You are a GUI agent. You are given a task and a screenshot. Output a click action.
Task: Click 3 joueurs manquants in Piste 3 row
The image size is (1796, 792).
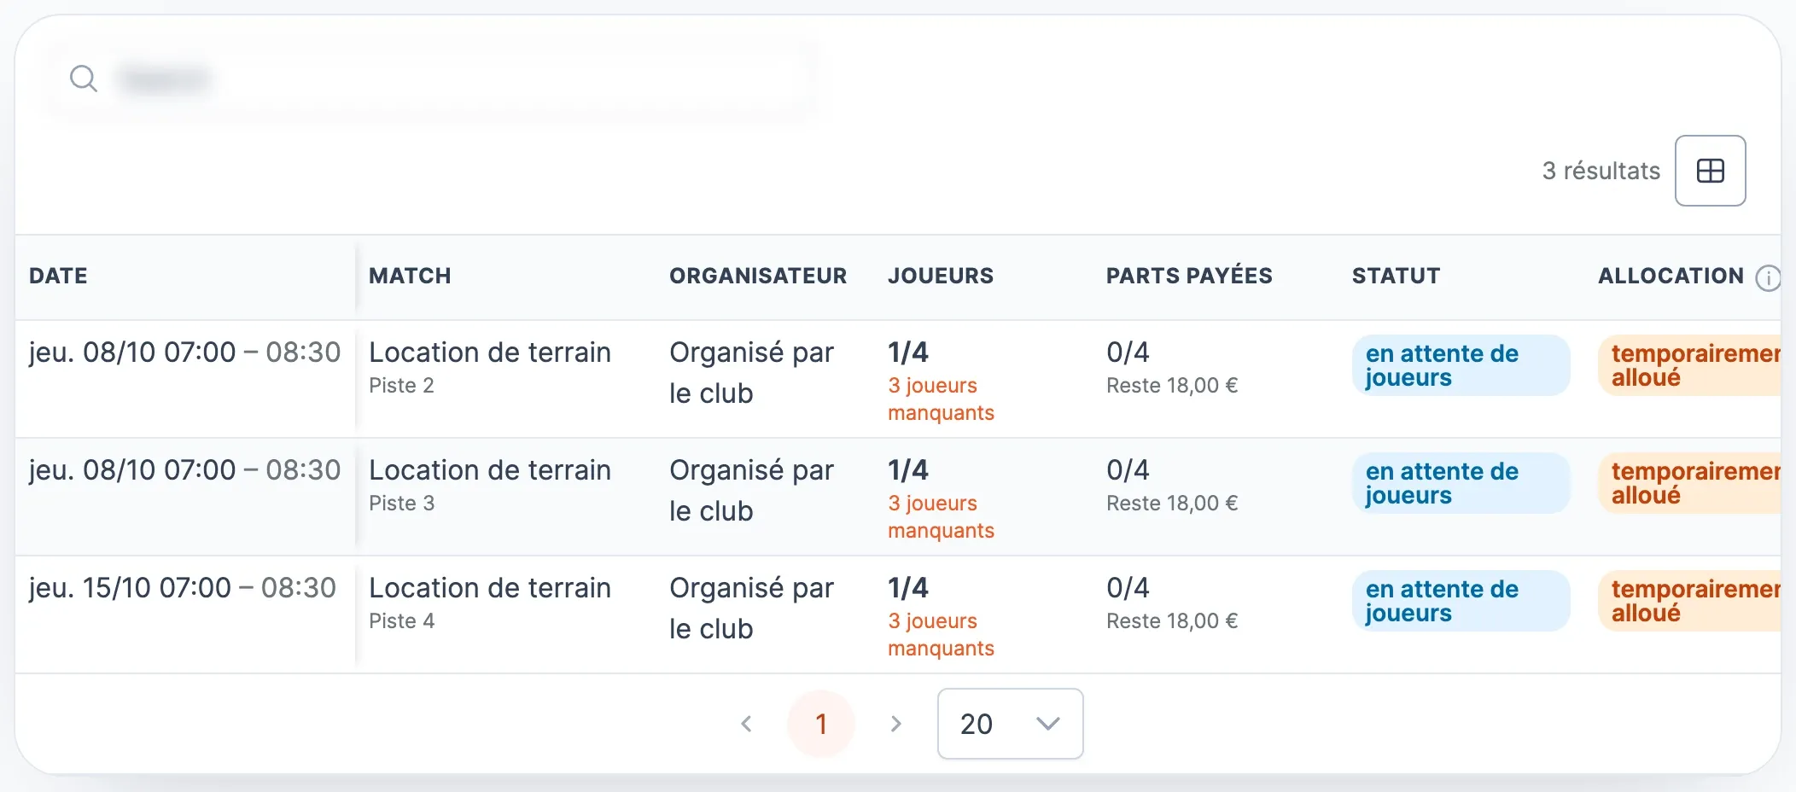(x=941, y=516)
